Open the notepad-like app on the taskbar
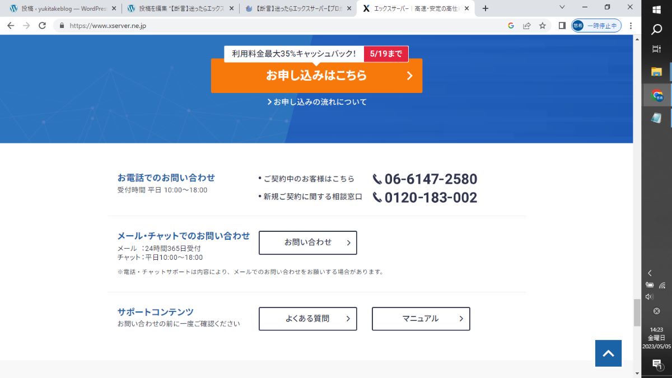Image resolution: width=672 pixels, height=378 pixels. [657, 118]
